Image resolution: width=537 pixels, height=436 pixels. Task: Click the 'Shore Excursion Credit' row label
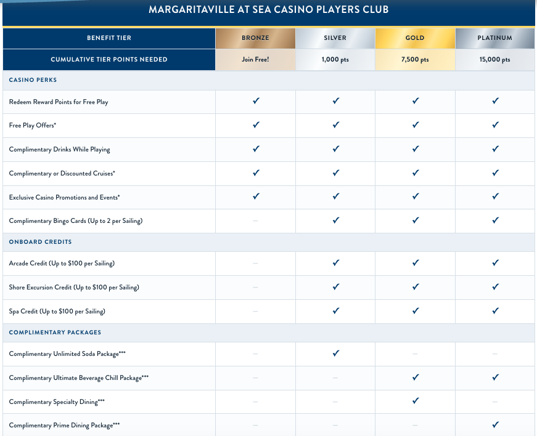click(x=74, y=287)
